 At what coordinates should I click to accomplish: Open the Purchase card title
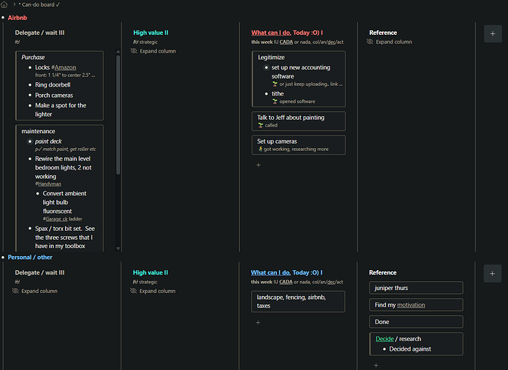[x=33, y=57]
